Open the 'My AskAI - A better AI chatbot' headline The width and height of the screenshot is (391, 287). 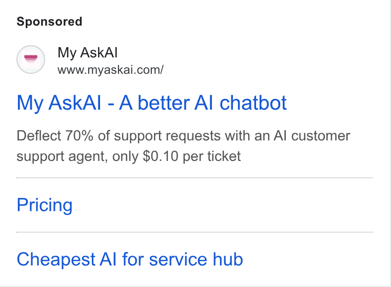[x=151, y=103]
